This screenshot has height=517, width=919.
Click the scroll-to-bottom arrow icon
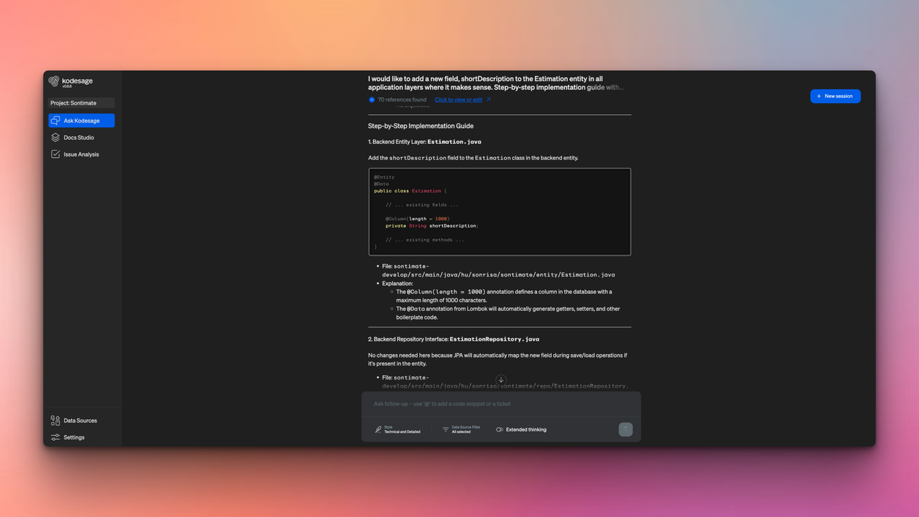coord(501,380)
